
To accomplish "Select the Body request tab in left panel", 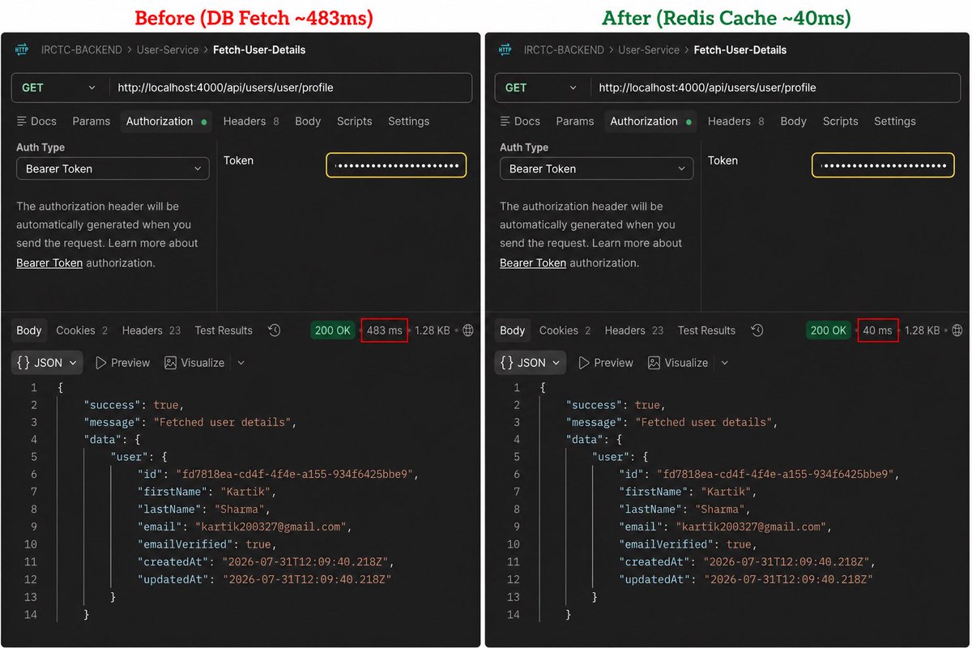I will coord(308,122).
